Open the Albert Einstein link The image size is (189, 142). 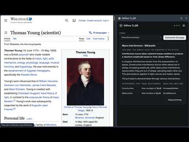17,89
